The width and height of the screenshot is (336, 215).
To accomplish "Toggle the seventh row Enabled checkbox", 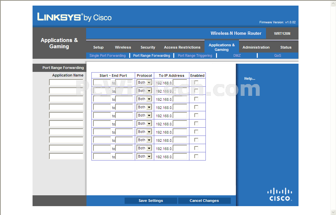I will 196,132.
